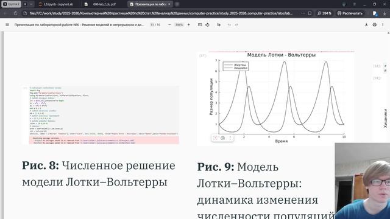Viewport: 390px width, 219px height.
Task: Zoom in with the plus button in PDF toolbar
Action: click(188, 25)
